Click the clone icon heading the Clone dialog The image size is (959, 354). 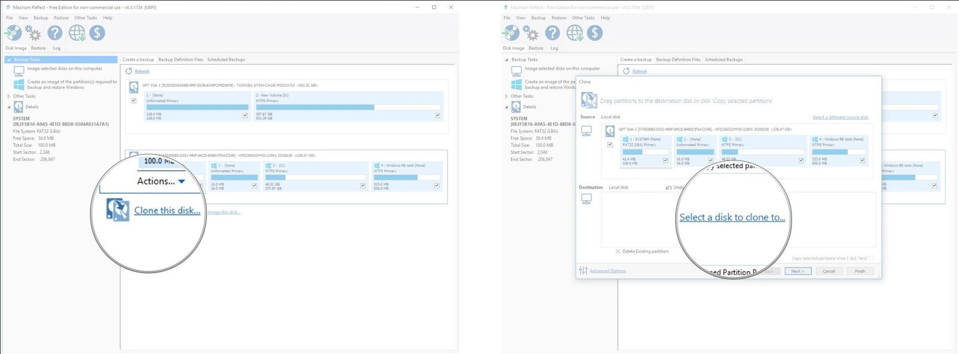tap(589, 100)
